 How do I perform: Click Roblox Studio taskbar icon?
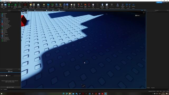tap(106, 94)
